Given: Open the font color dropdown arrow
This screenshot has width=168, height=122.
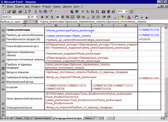Looking at the screenshot, I should pyautogui.click(x=132, y=17).
